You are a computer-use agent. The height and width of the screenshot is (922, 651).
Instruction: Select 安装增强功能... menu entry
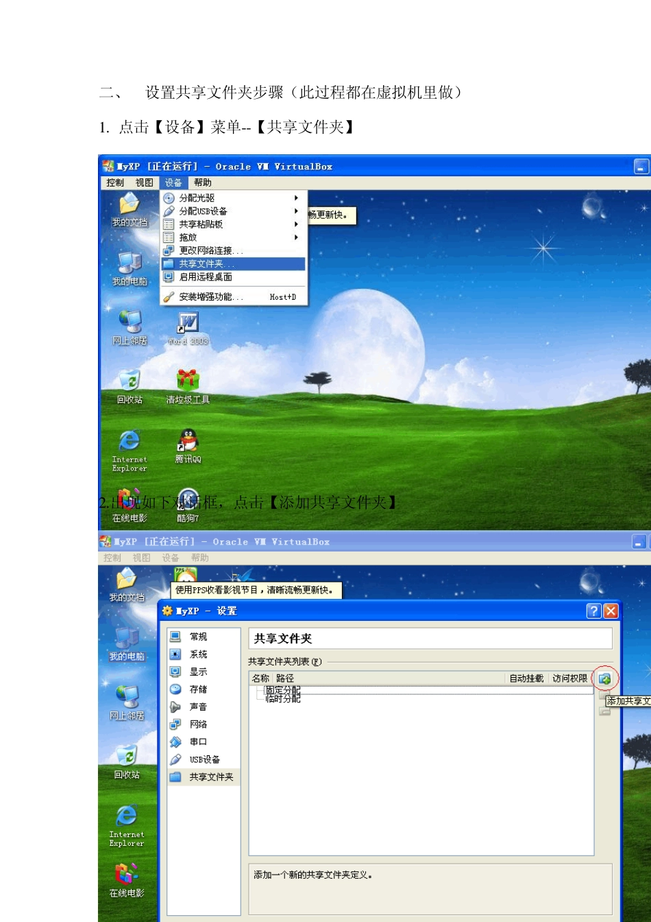(234, 297)
